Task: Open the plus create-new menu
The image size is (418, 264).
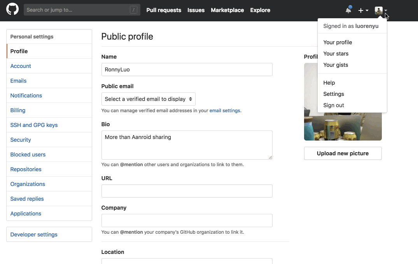Action: (x=363, y=10)
